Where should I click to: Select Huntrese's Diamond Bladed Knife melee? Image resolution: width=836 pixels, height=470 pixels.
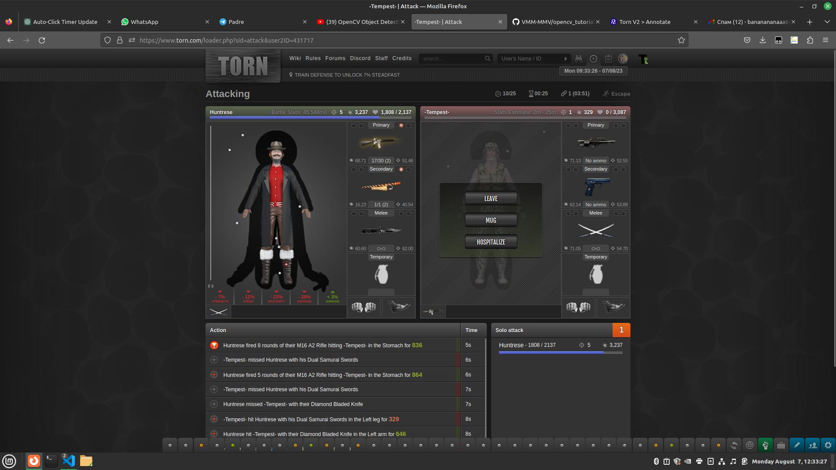381,230
